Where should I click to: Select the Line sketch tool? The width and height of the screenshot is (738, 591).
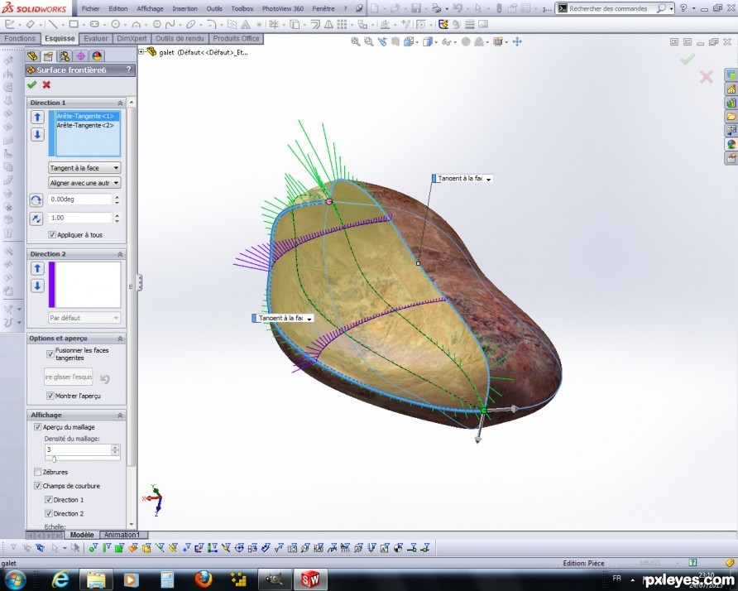click(52, 24)
